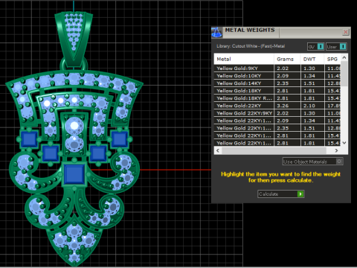The height and width of the screenshot is (268, 357).
Task: Click the table's scroll down arrow
Action: 344,143
